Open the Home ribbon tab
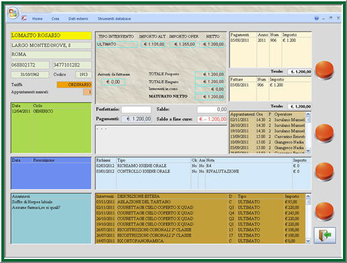 pyautogui.click(x=37, y=19)
